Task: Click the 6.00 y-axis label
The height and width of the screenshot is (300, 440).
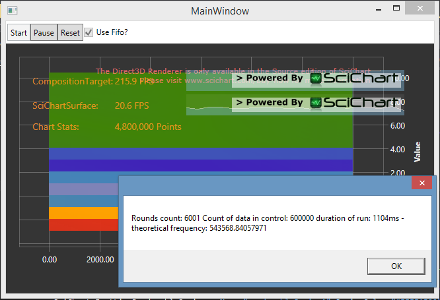Action: click(x=397, y=126)
